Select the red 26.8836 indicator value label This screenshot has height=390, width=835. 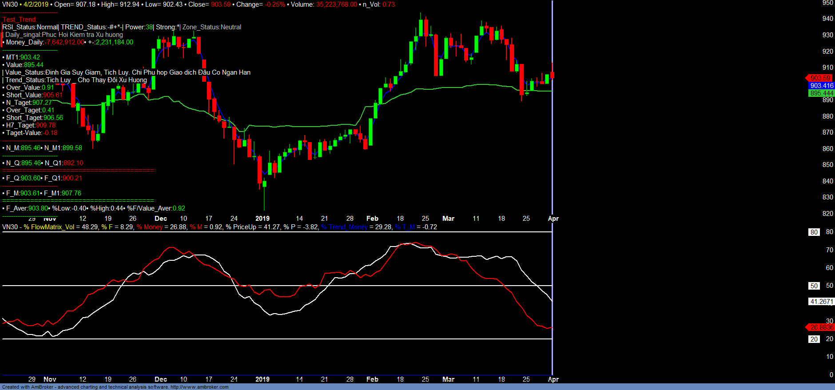pyautogui.click(x=821, y=327)
